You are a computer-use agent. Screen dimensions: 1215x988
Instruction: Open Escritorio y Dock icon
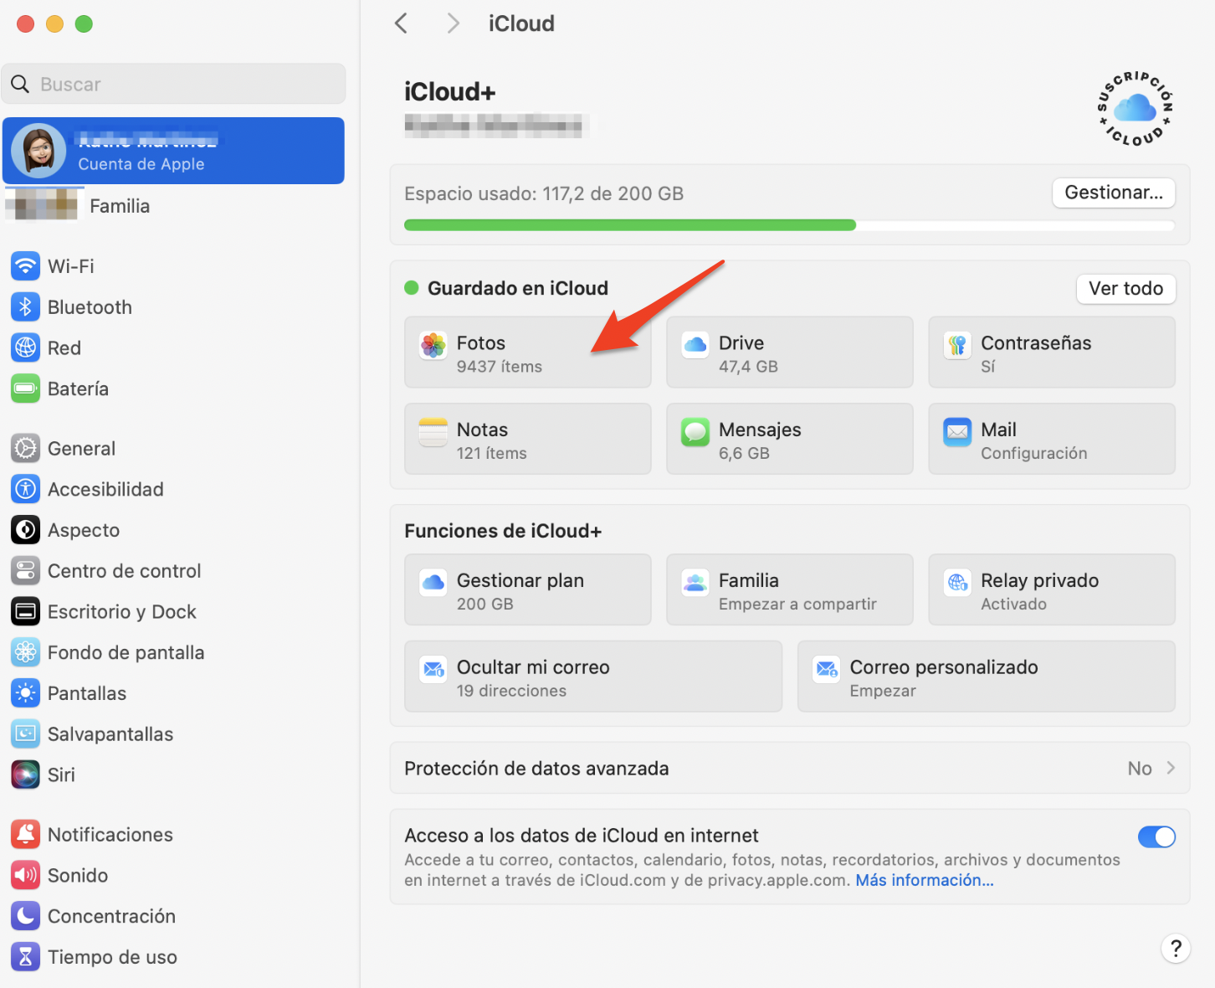(25, 612)
